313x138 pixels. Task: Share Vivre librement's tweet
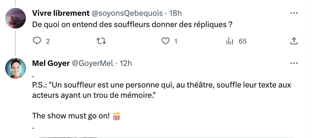point(293,41)
